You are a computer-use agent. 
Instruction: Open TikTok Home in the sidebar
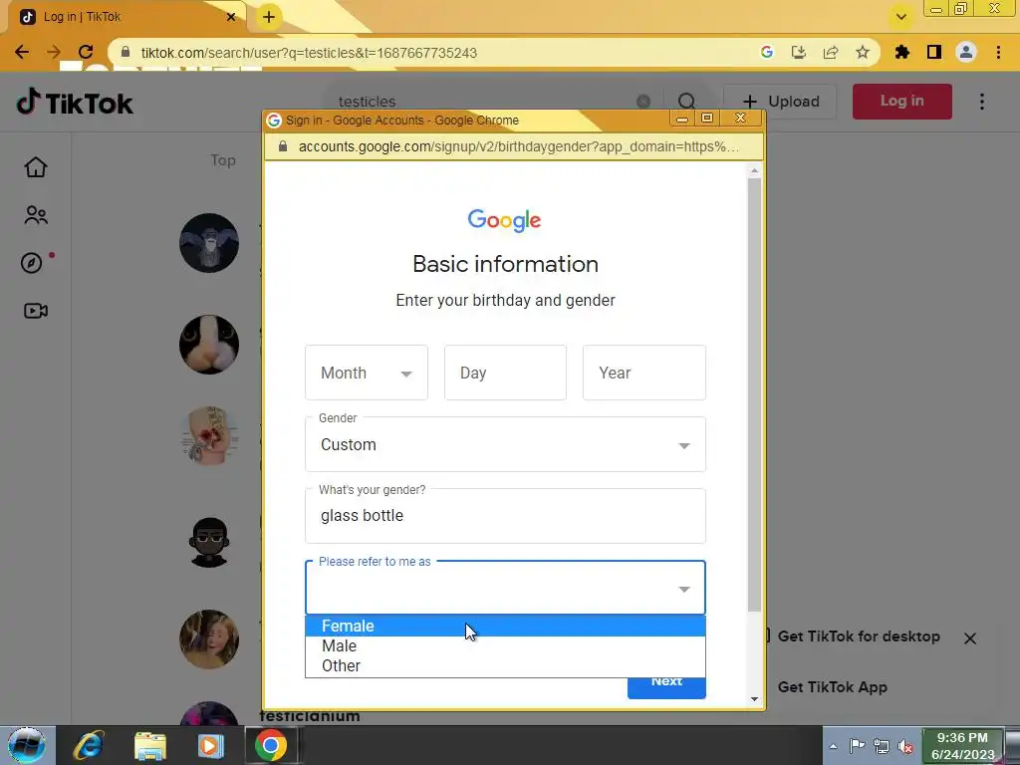click(x=36, y=167)
